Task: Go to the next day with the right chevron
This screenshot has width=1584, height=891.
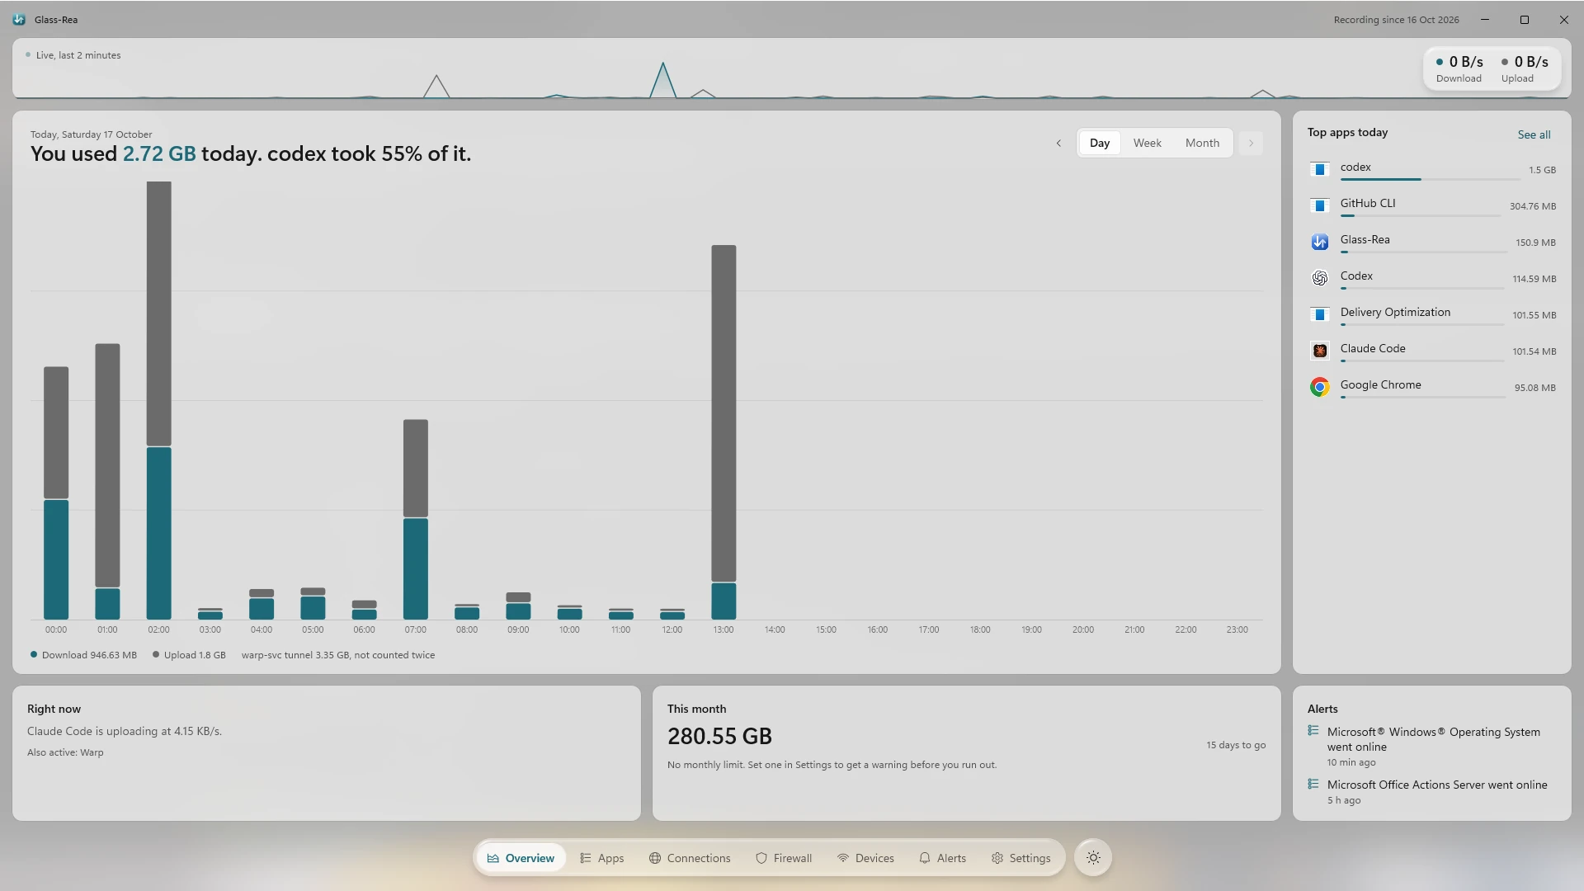Action: click(1251, 143)
